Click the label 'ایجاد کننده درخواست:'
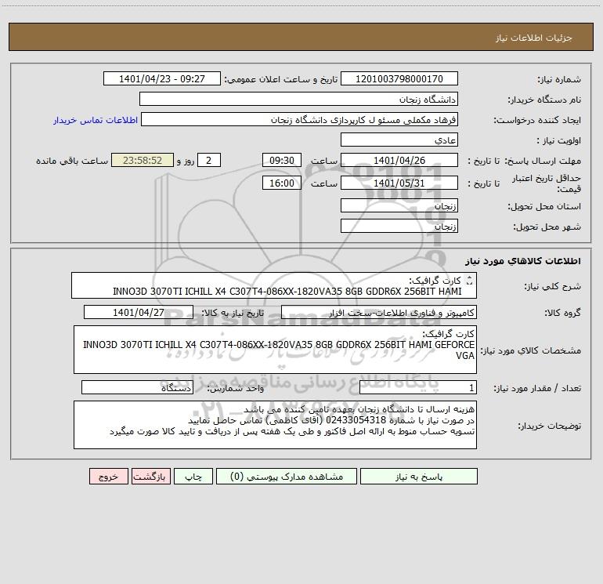The height and width of the screenshot is (584, 603). (x=537, y=121)
